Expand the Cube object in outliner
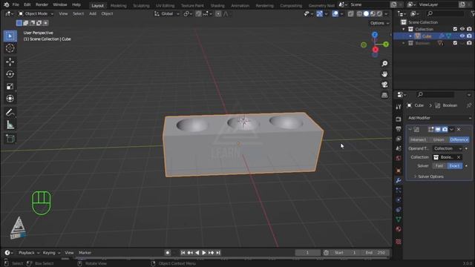475x267 pixels. point(410,36)
